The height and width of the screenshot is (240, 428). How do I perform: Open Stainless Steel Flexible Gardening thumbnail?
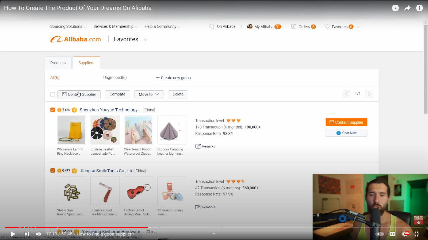tap(105, 191)
